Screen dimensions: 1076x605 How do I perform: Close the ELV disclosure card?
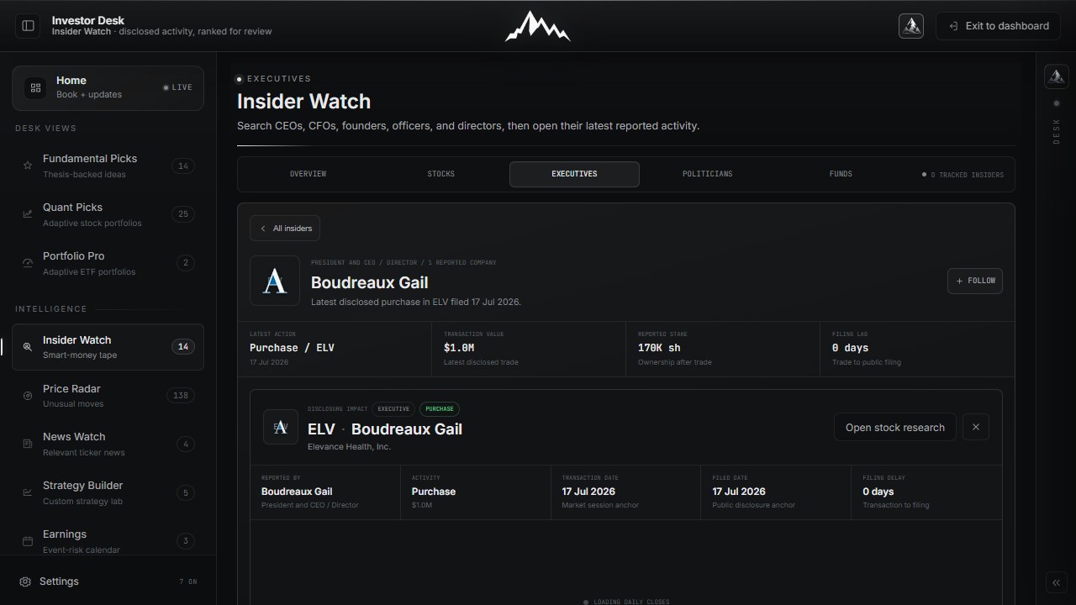coord(976,427)
